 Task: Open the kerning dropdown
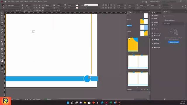(48, 5)
